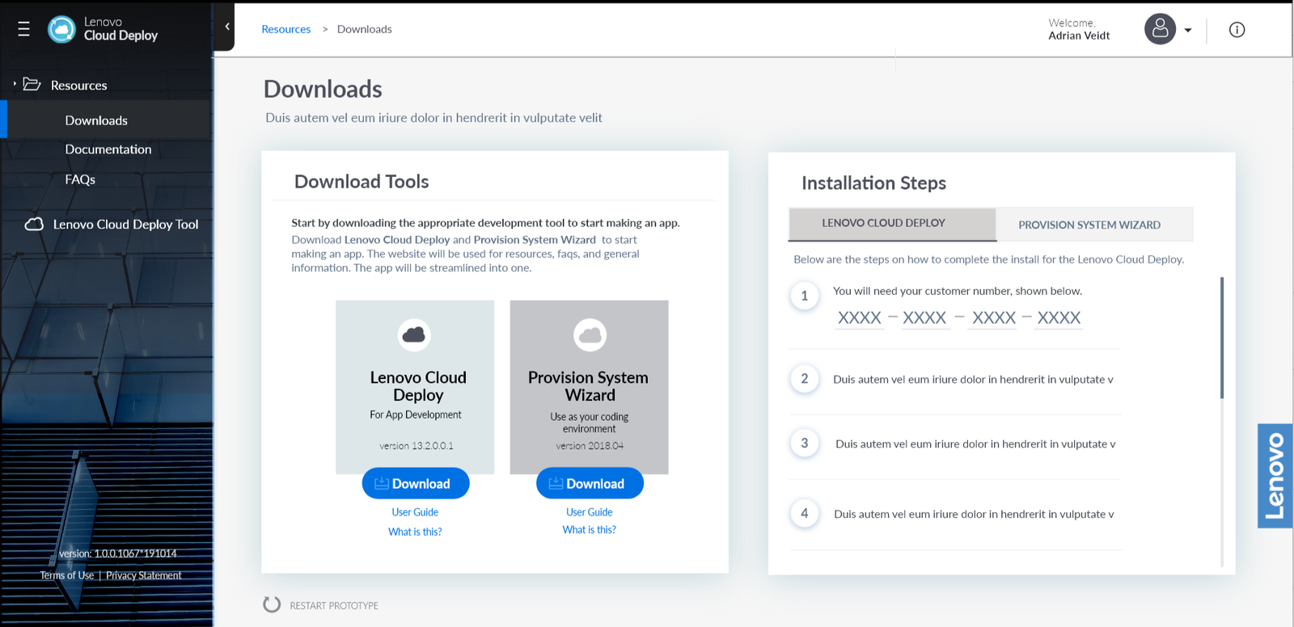This screenshot has width=1294, height=627.
Task: Open the hamburger menu icon
Action: point(23,29)
